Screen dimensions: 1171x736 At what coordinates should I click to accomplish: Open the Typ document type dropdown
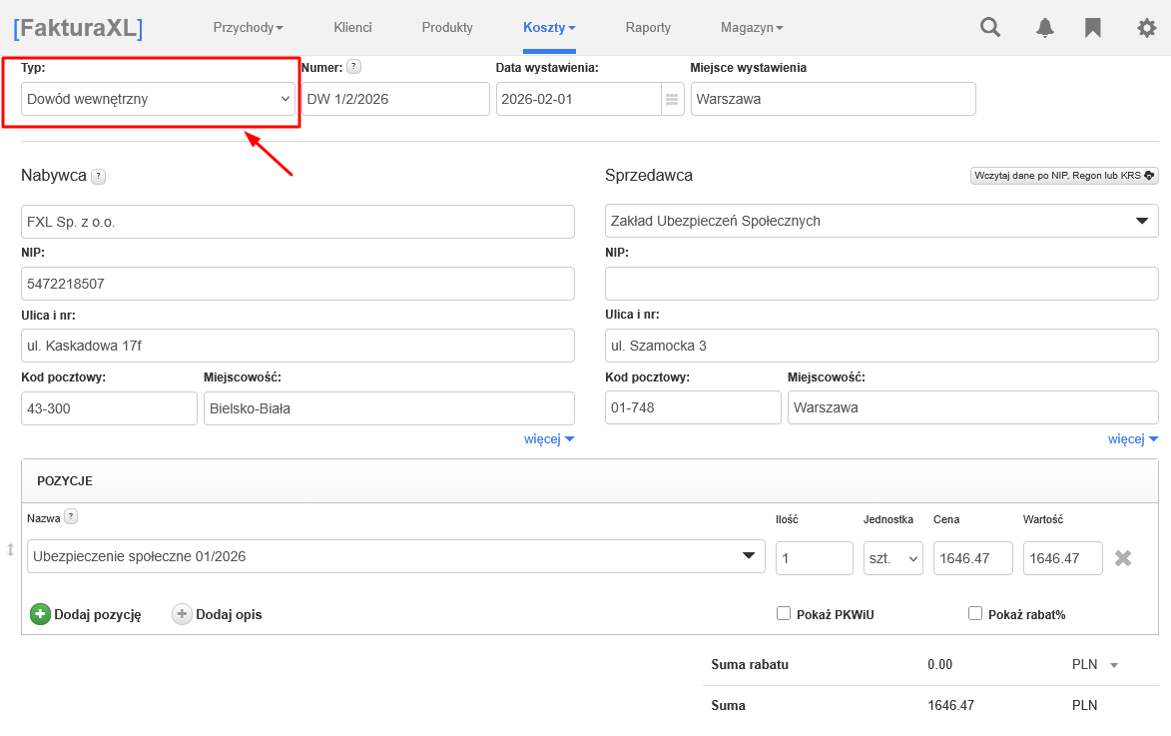(159, 99)
